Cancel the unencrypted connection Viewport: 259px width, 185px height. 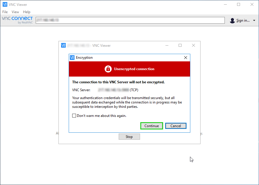click(176, 126)
